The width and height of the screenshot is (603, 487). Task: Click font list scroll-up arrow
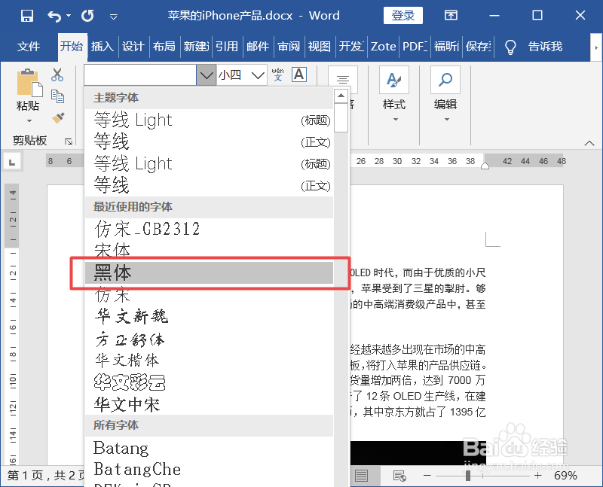click(341, 96)
